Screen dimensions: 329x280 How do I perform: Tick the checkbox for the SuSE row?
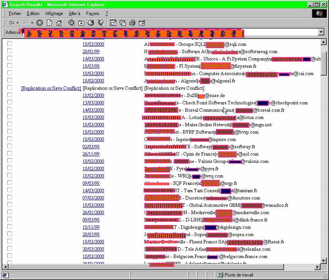pos(10,95)
